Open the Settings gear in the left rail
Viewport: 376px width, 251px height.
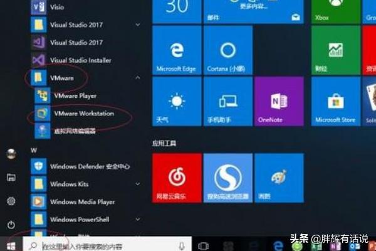[x=11, y=201]
